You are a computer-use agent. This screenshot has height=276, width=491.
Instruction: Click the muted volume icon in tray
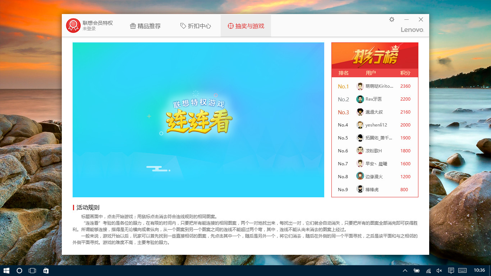click(x=439, y=271)
